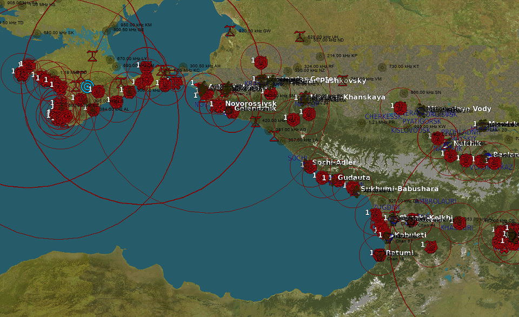This screenshot has width=519, height=317.
Task: Click the 1.21 MHz PR beacon
Action: 362,123
